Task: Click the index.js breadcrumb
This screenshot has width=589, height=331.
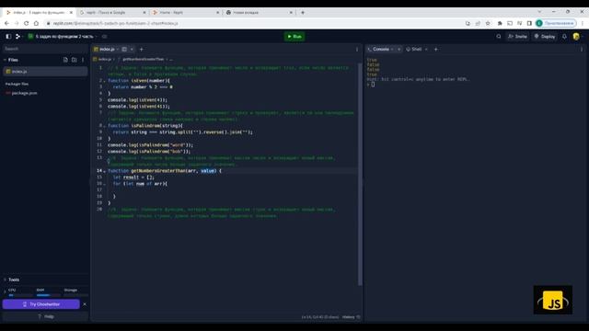Action: (x=104, y=59)
